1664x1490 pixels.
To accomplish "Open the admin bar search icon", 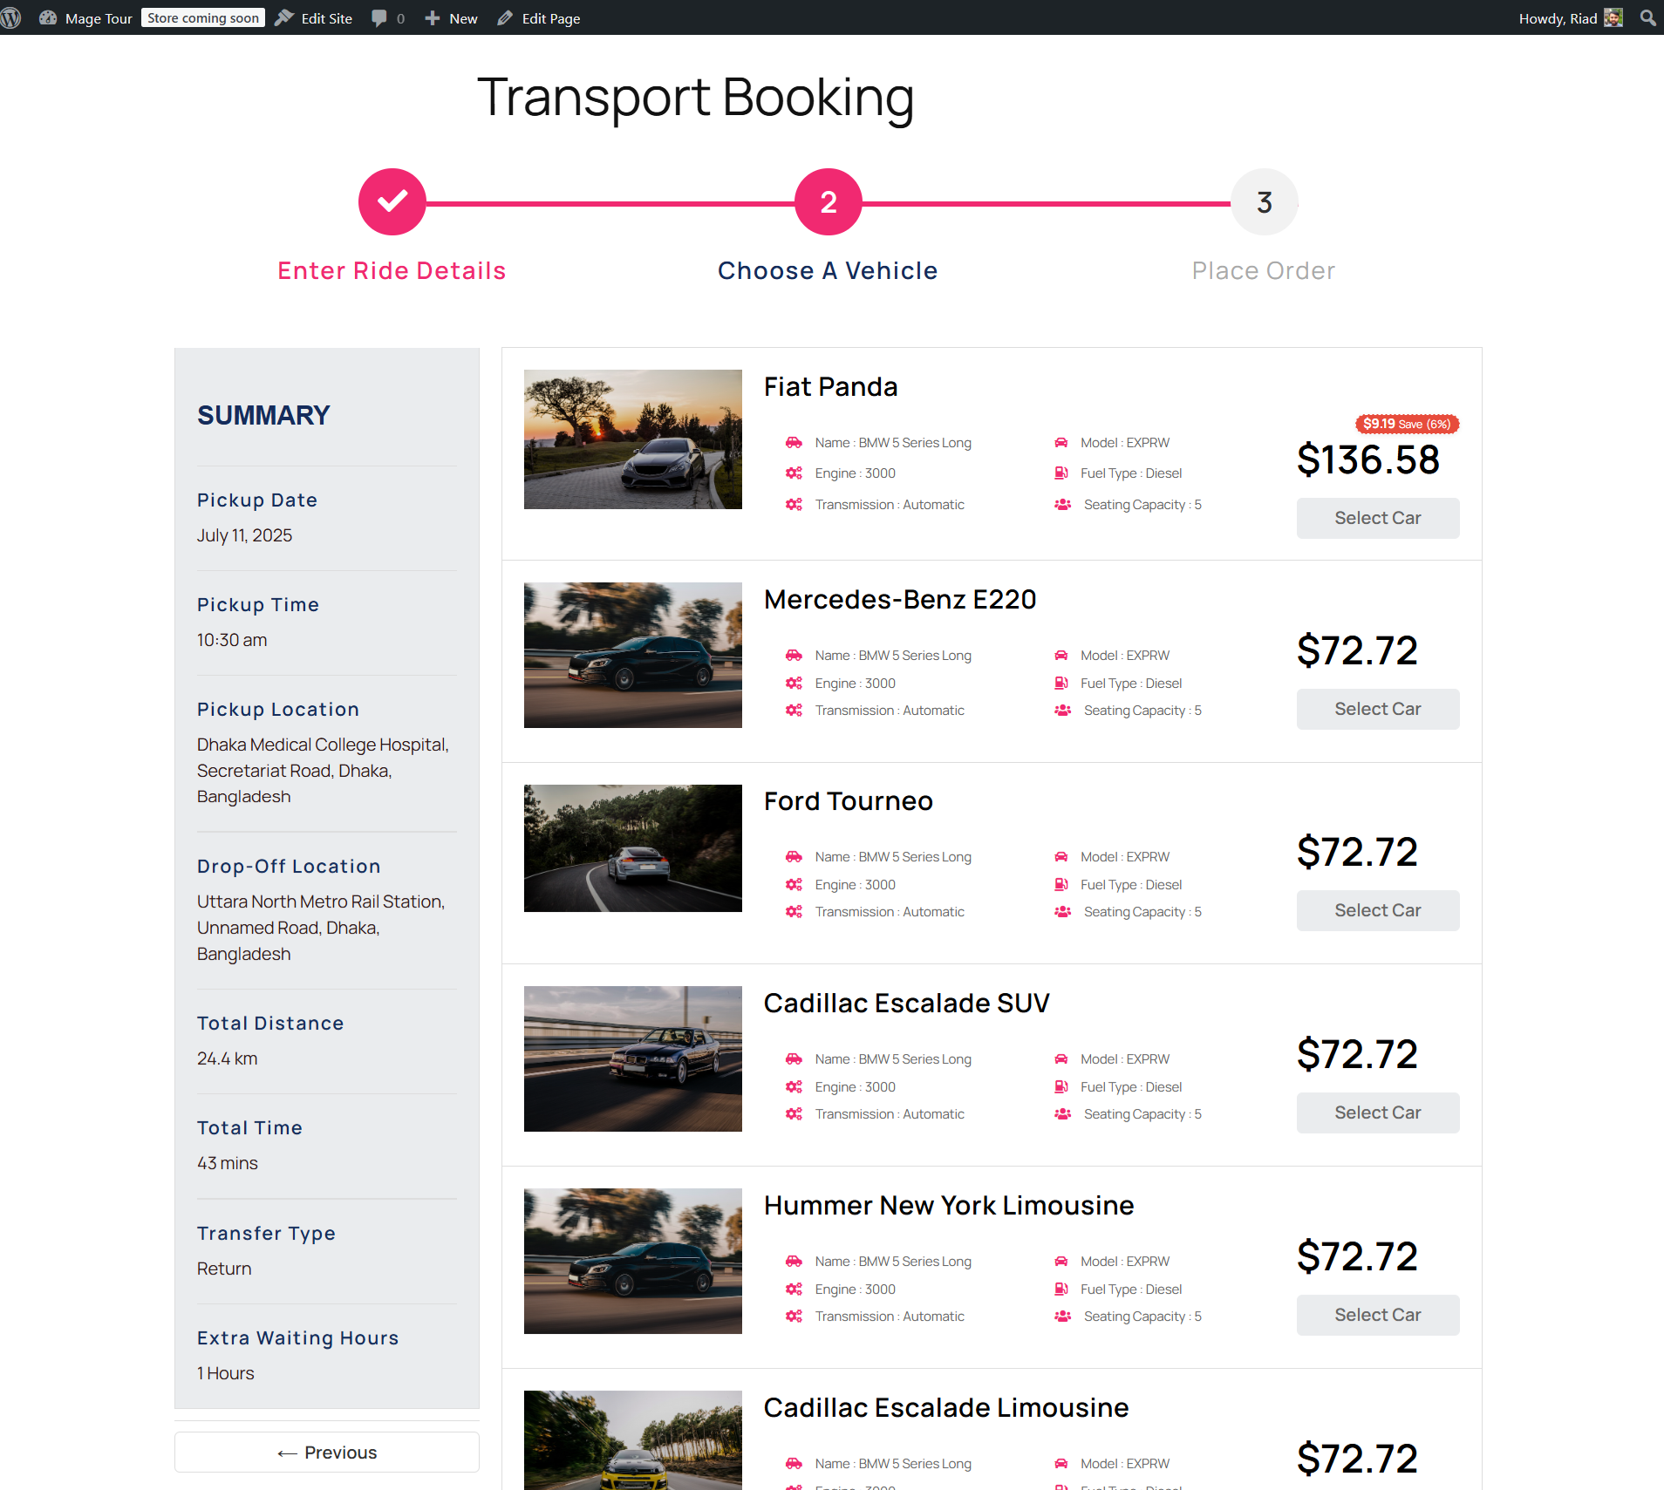I will pyautogui.click(x=1647, y=17).
